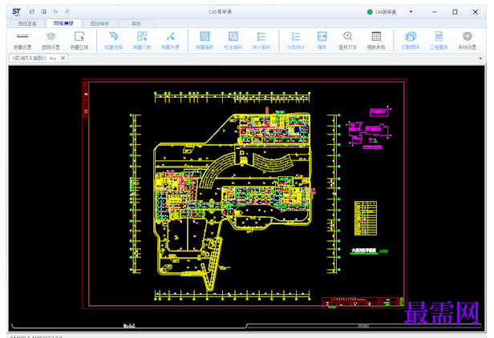The width and height of the screenshot is (494, 338).
Task: Select the 图纸测量 ribbon tab
Action: tap(63, 23)
